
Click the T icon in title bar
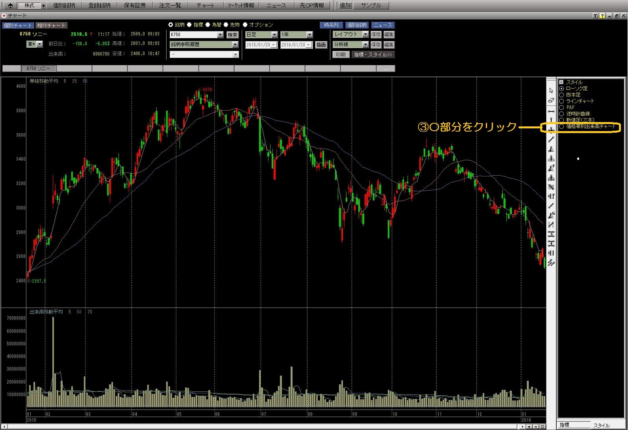click(x=595, y=16)
